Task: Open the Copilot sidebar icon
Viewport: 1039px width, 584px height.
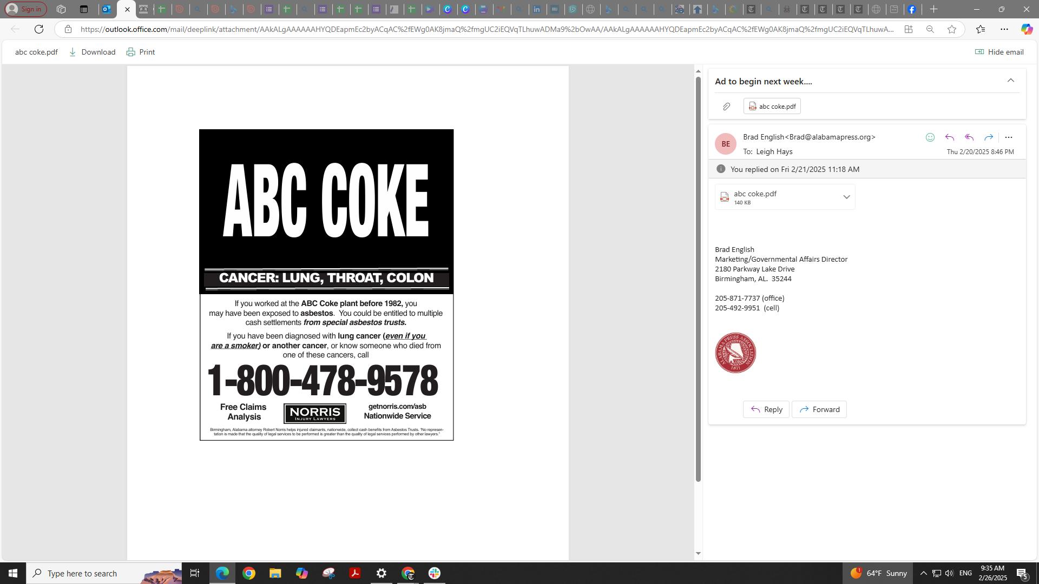Action: (x=1026, y=29)
